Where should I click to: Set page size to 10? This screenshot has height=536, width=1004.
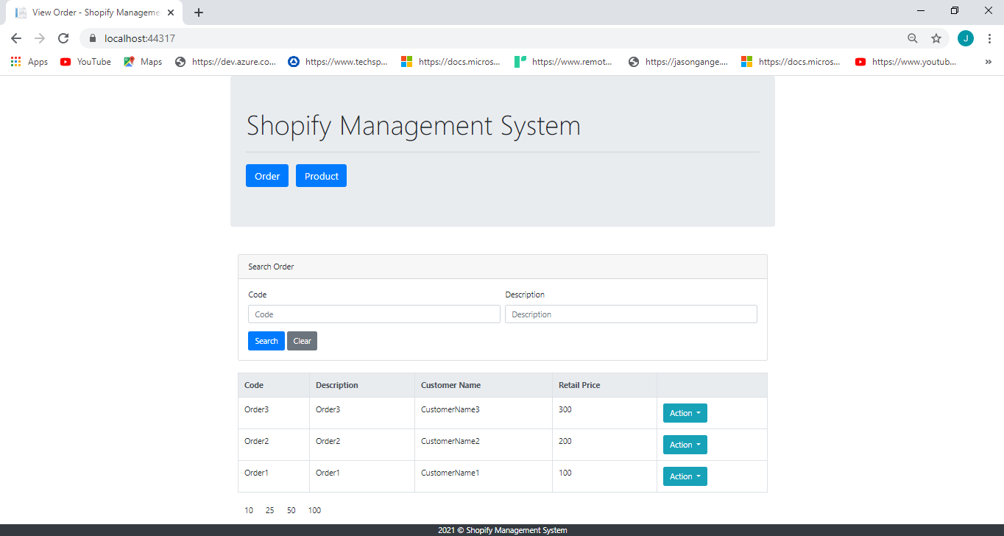249,510
